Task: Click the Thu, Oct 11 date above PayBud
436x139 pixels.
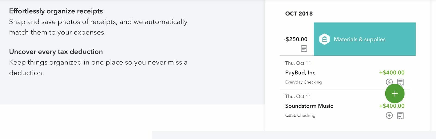Action: coord(298,63)
